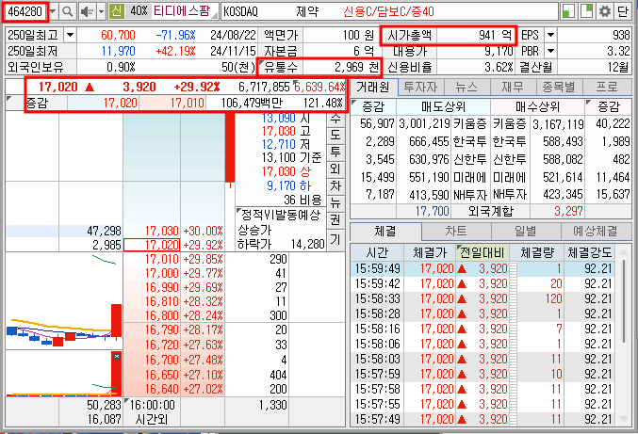Click the 투 side button
Image resolution: width=638 pixels, height=434 pixels.
click(335, 152)
